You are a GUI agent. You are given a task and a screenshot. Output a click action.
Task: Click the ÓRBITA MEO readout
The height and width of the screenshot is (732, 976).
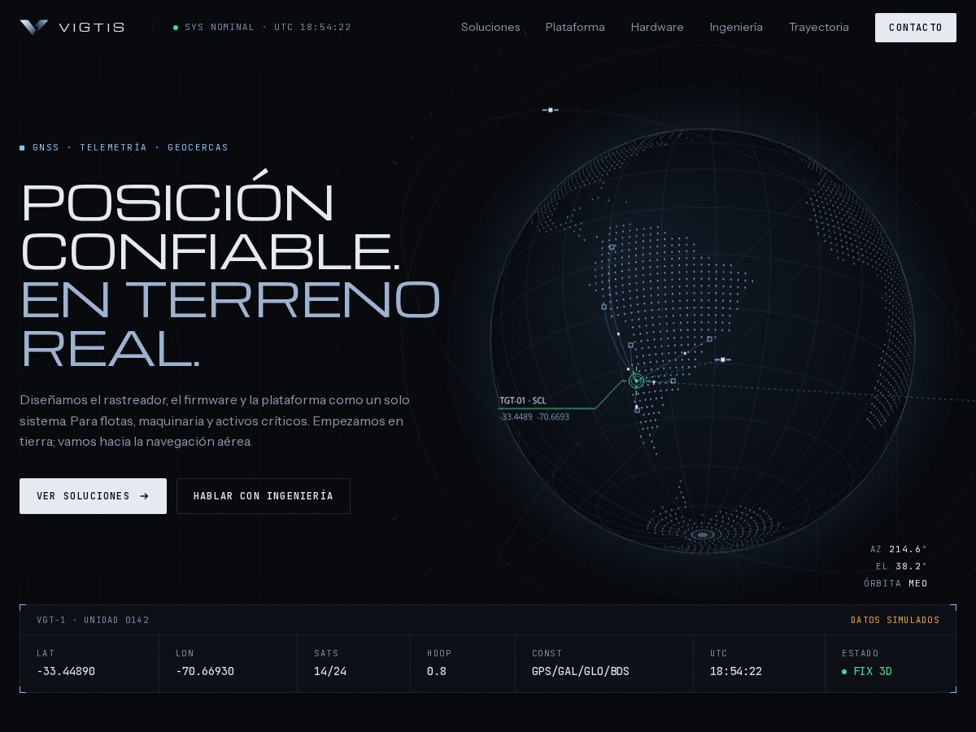tap(895, 583)
